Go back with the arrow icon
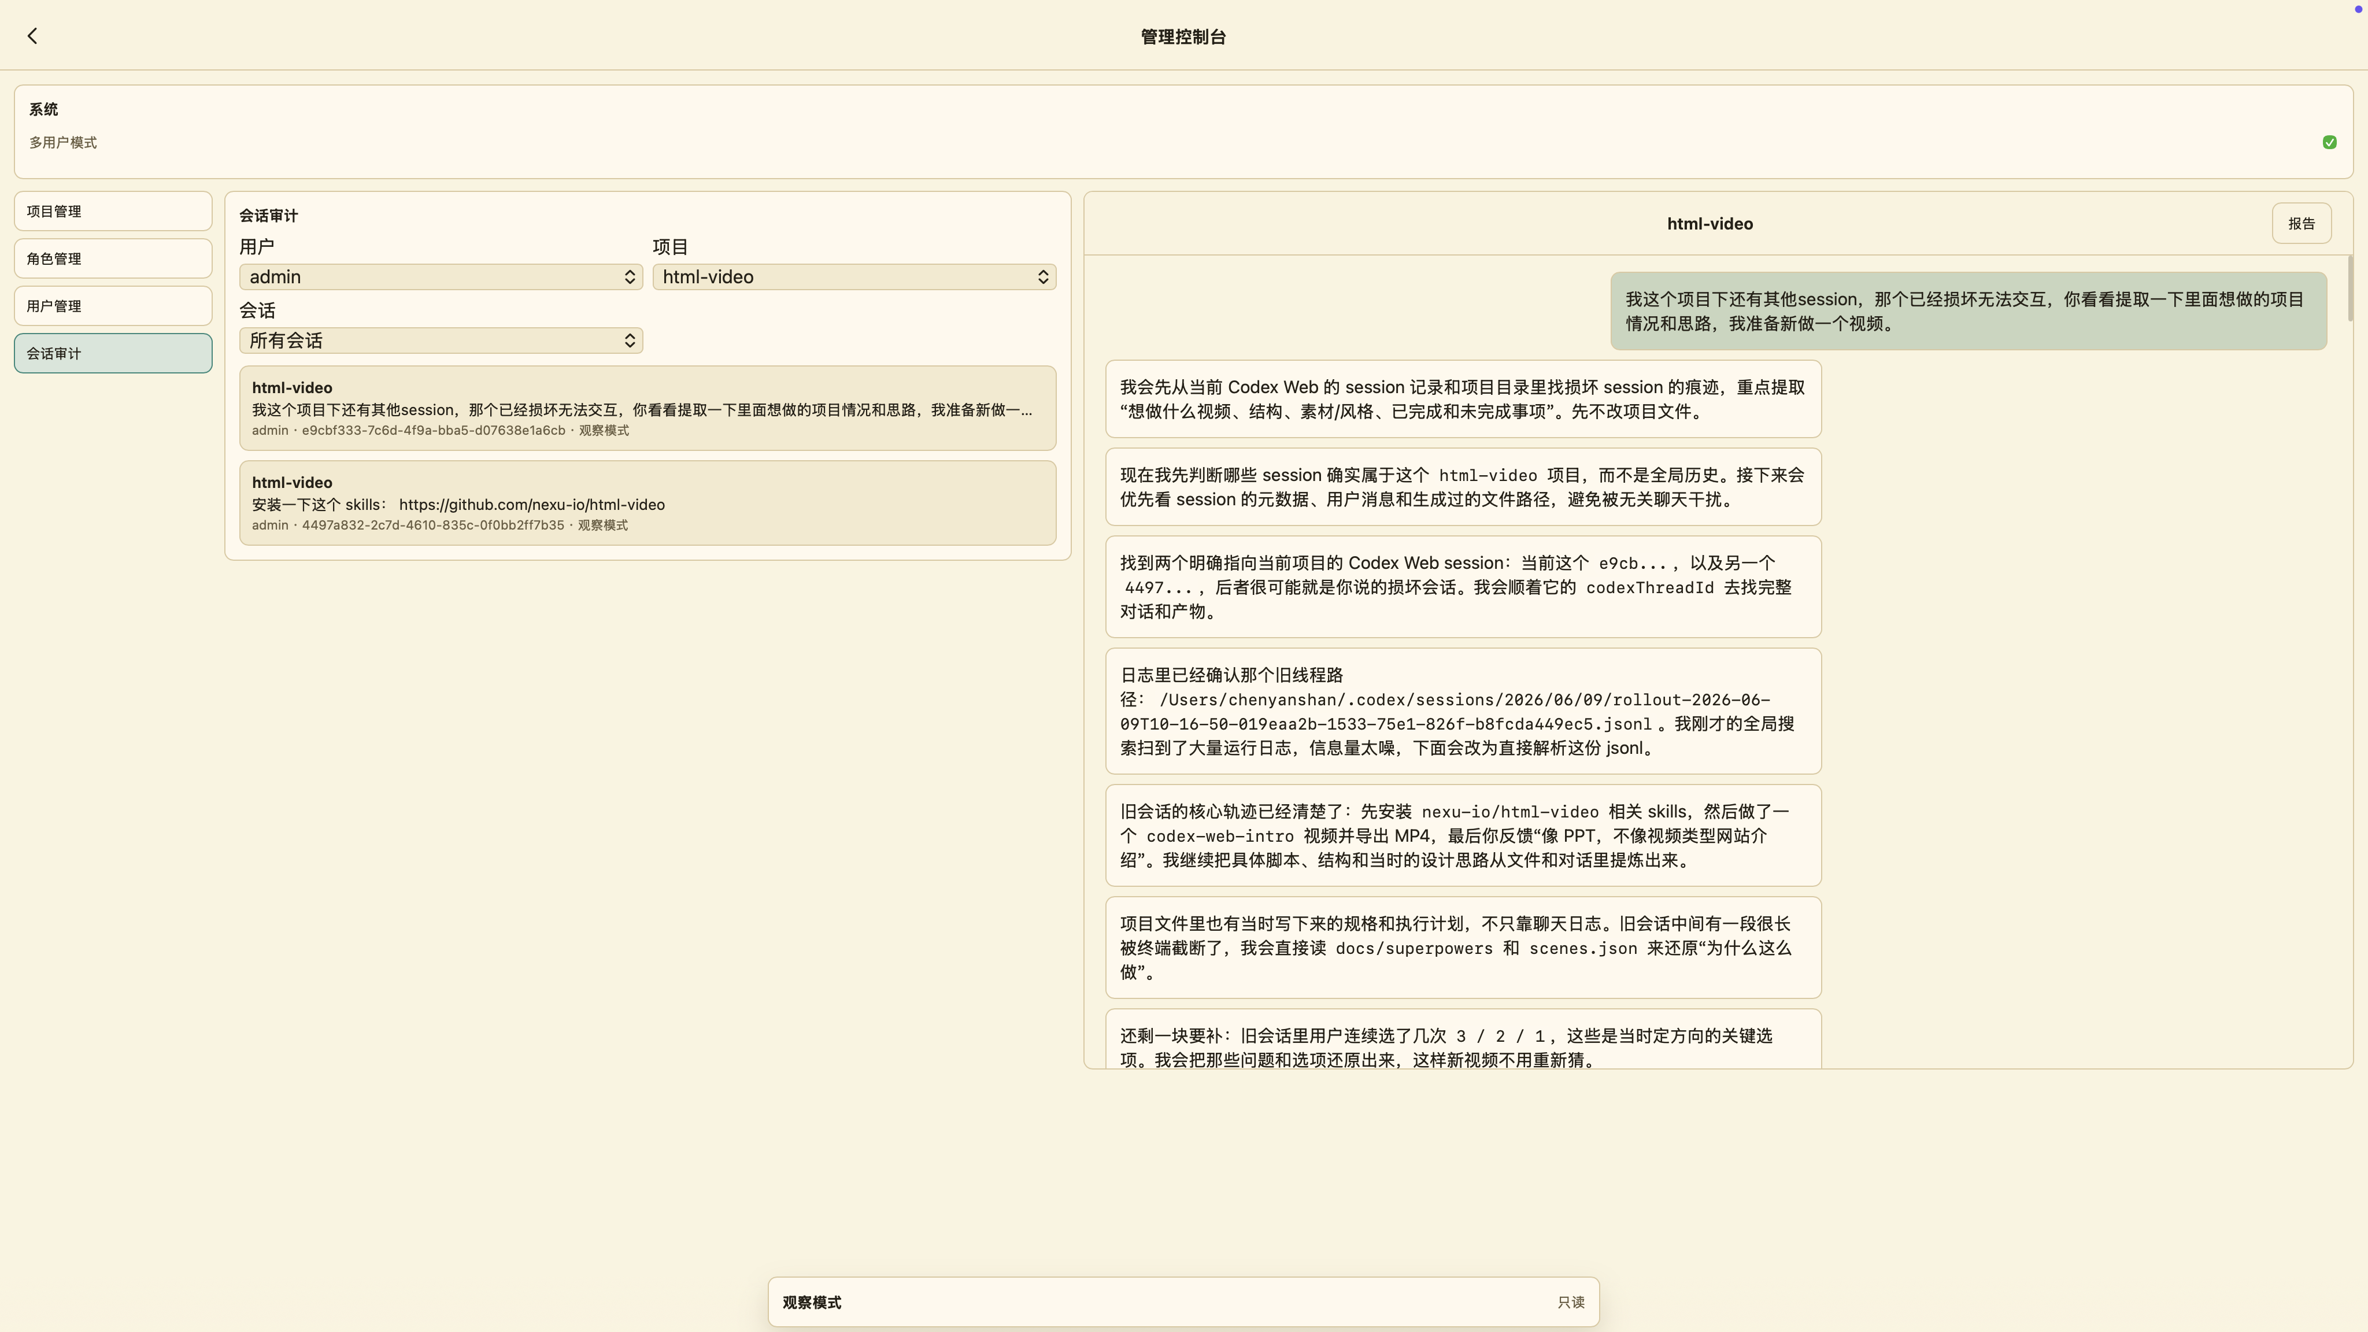The image size is (2368, 1332). point(32,36)
